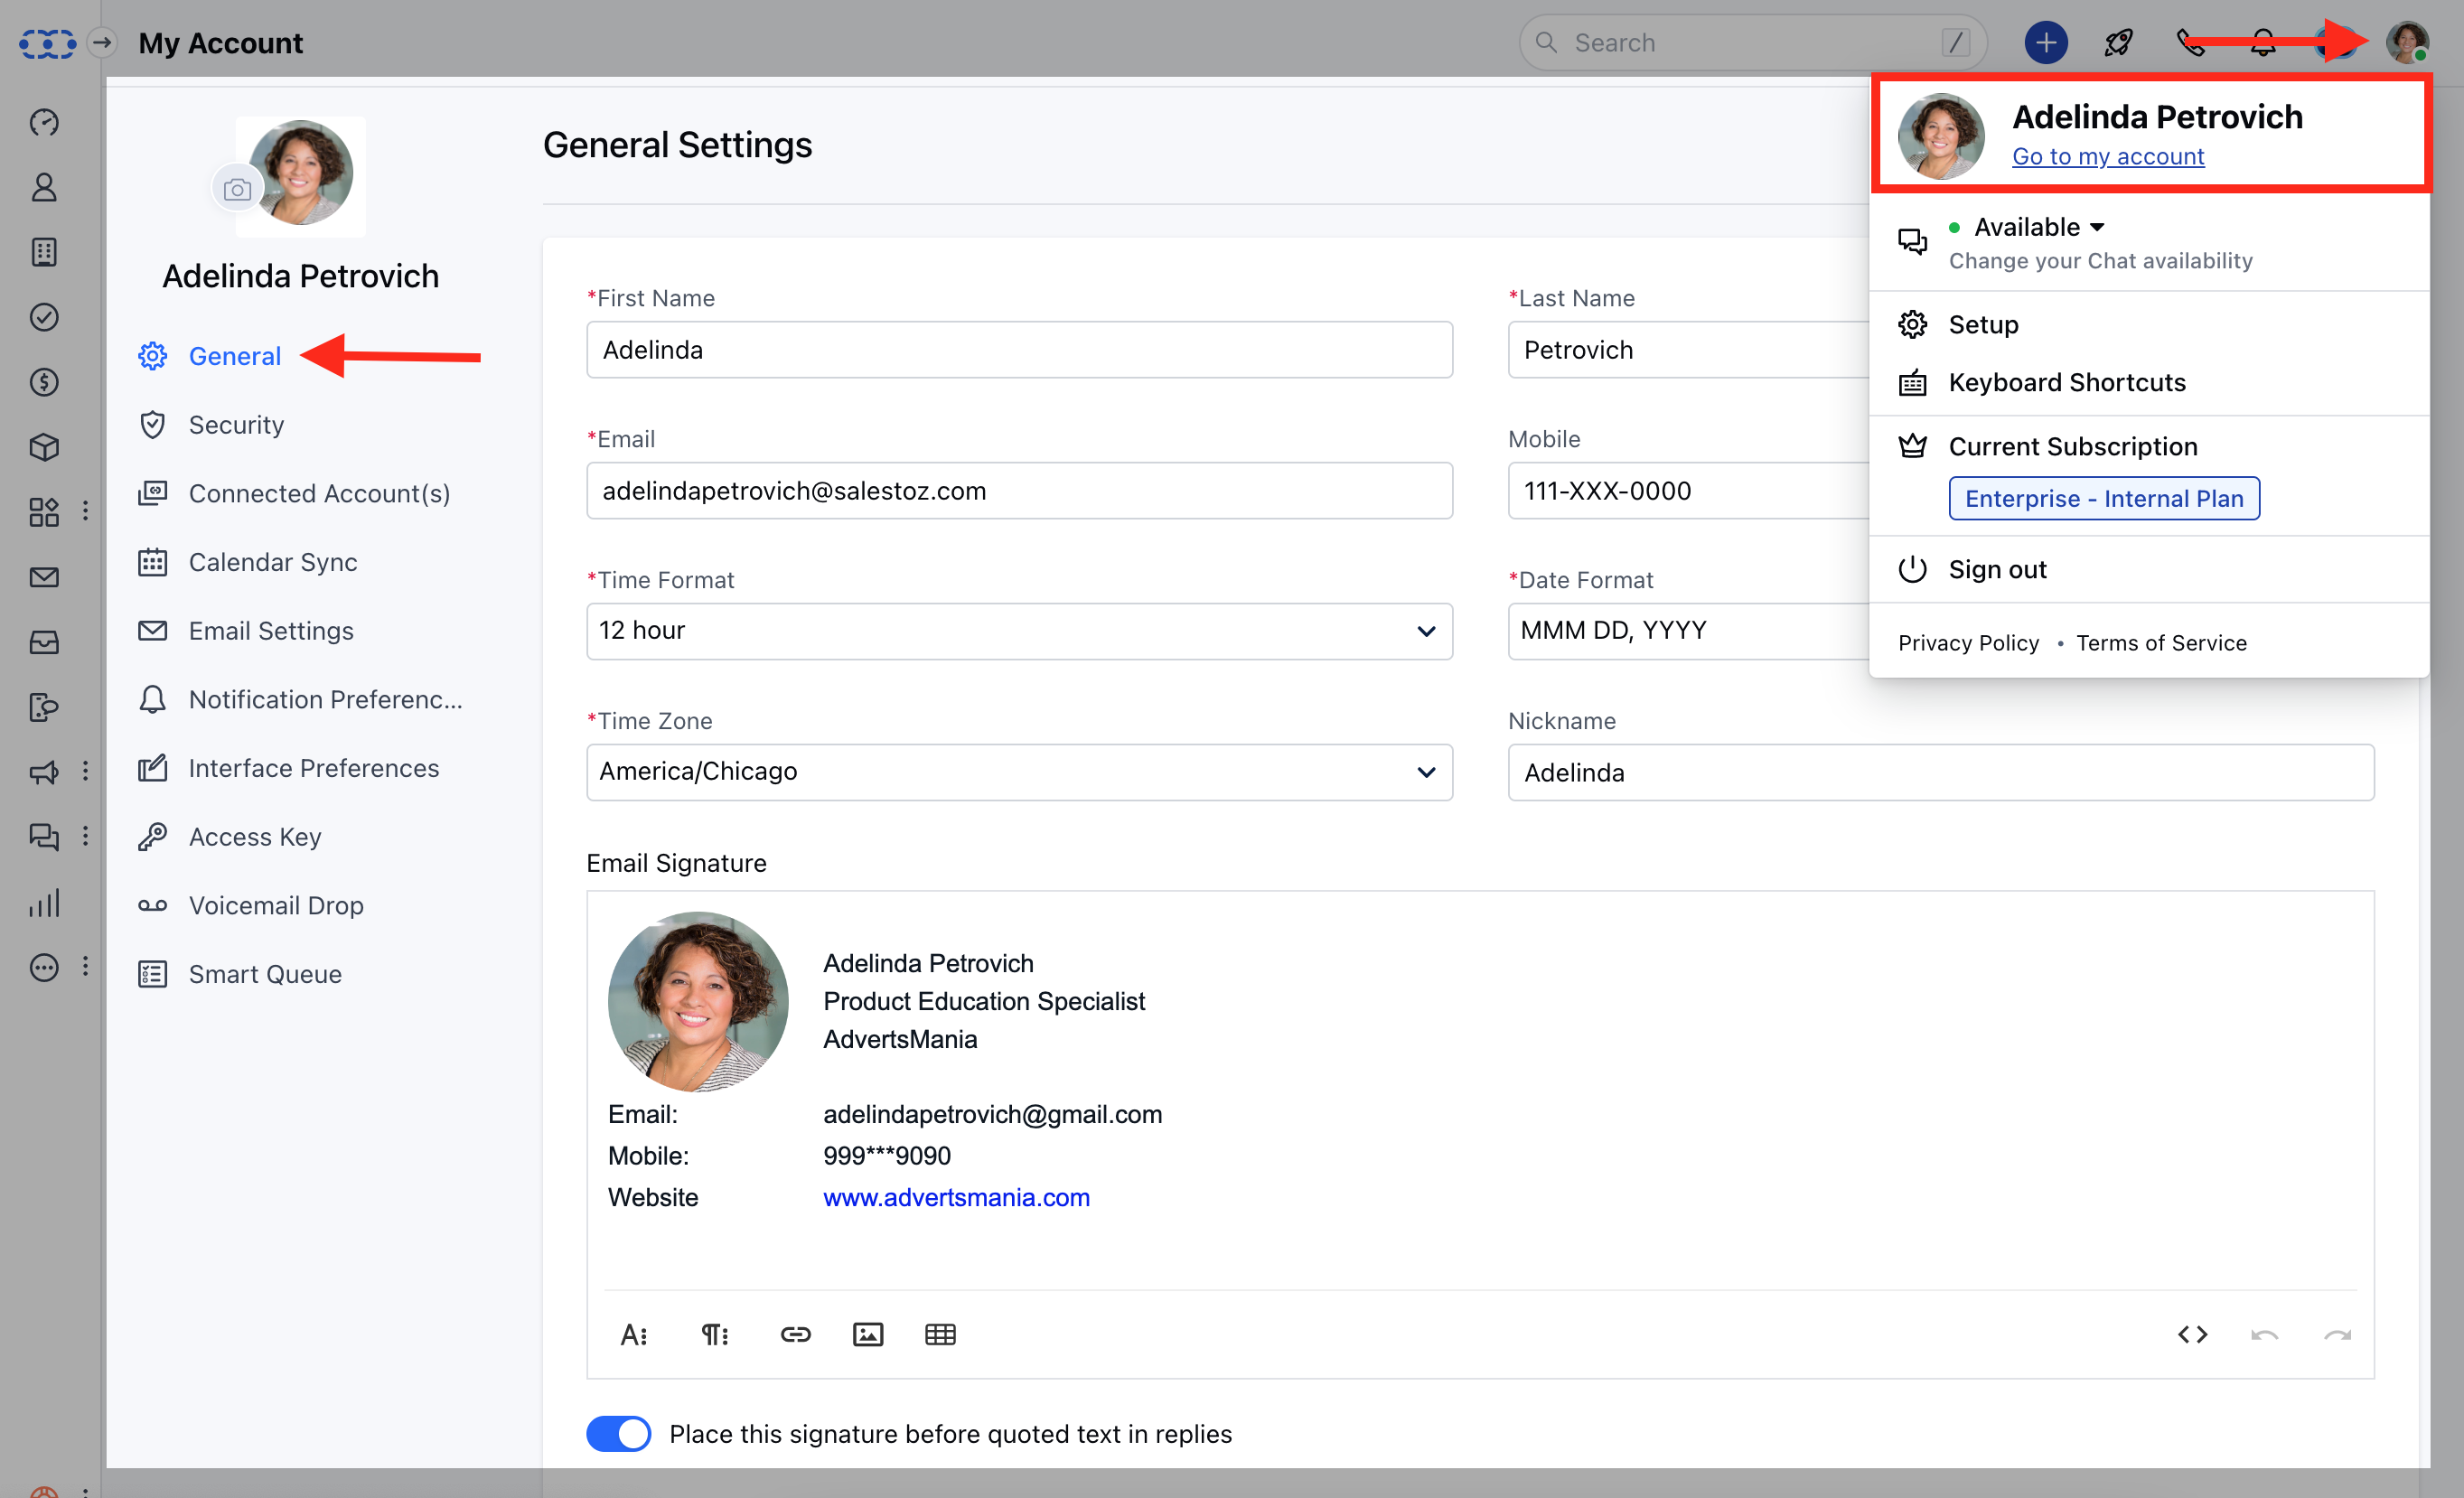This screenshot has height=1498, width=2464.
Task: Click the Go to my account link
Action: 2107,157
